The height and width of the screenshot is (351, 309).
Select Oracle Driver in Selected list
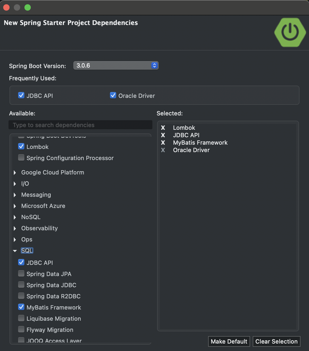click(191, 150)
